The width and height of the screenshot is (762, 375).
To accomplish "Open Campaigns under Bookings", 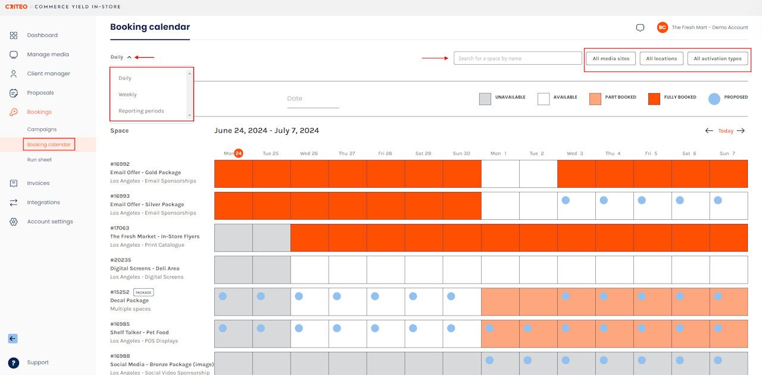I will [42, 130].
